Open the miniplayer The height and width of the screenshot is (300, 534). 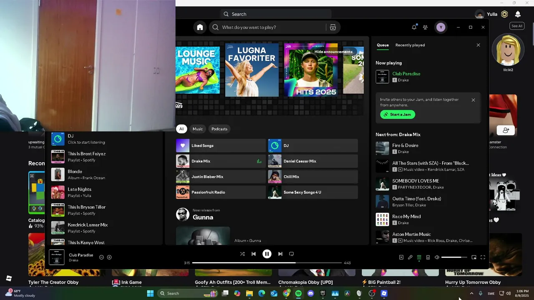point(474,257)
